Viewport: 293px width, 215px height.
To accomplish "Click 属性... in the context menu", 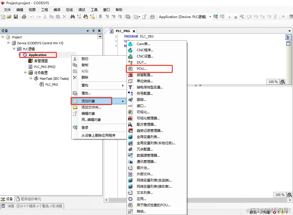I will tap(99, 93).
